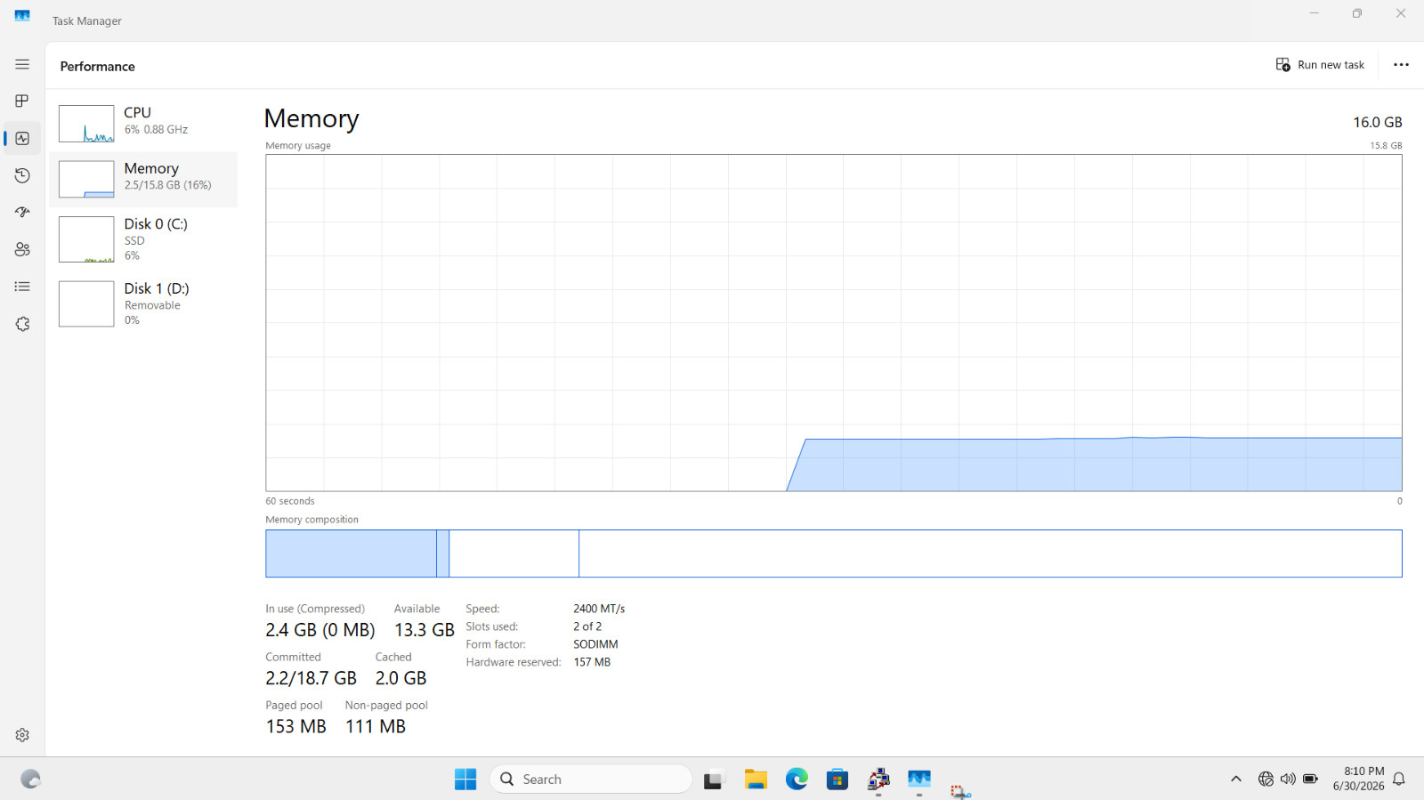Open File Explorer from the taskbar
Screen dimensions: 1424x800
pos(756,780)
